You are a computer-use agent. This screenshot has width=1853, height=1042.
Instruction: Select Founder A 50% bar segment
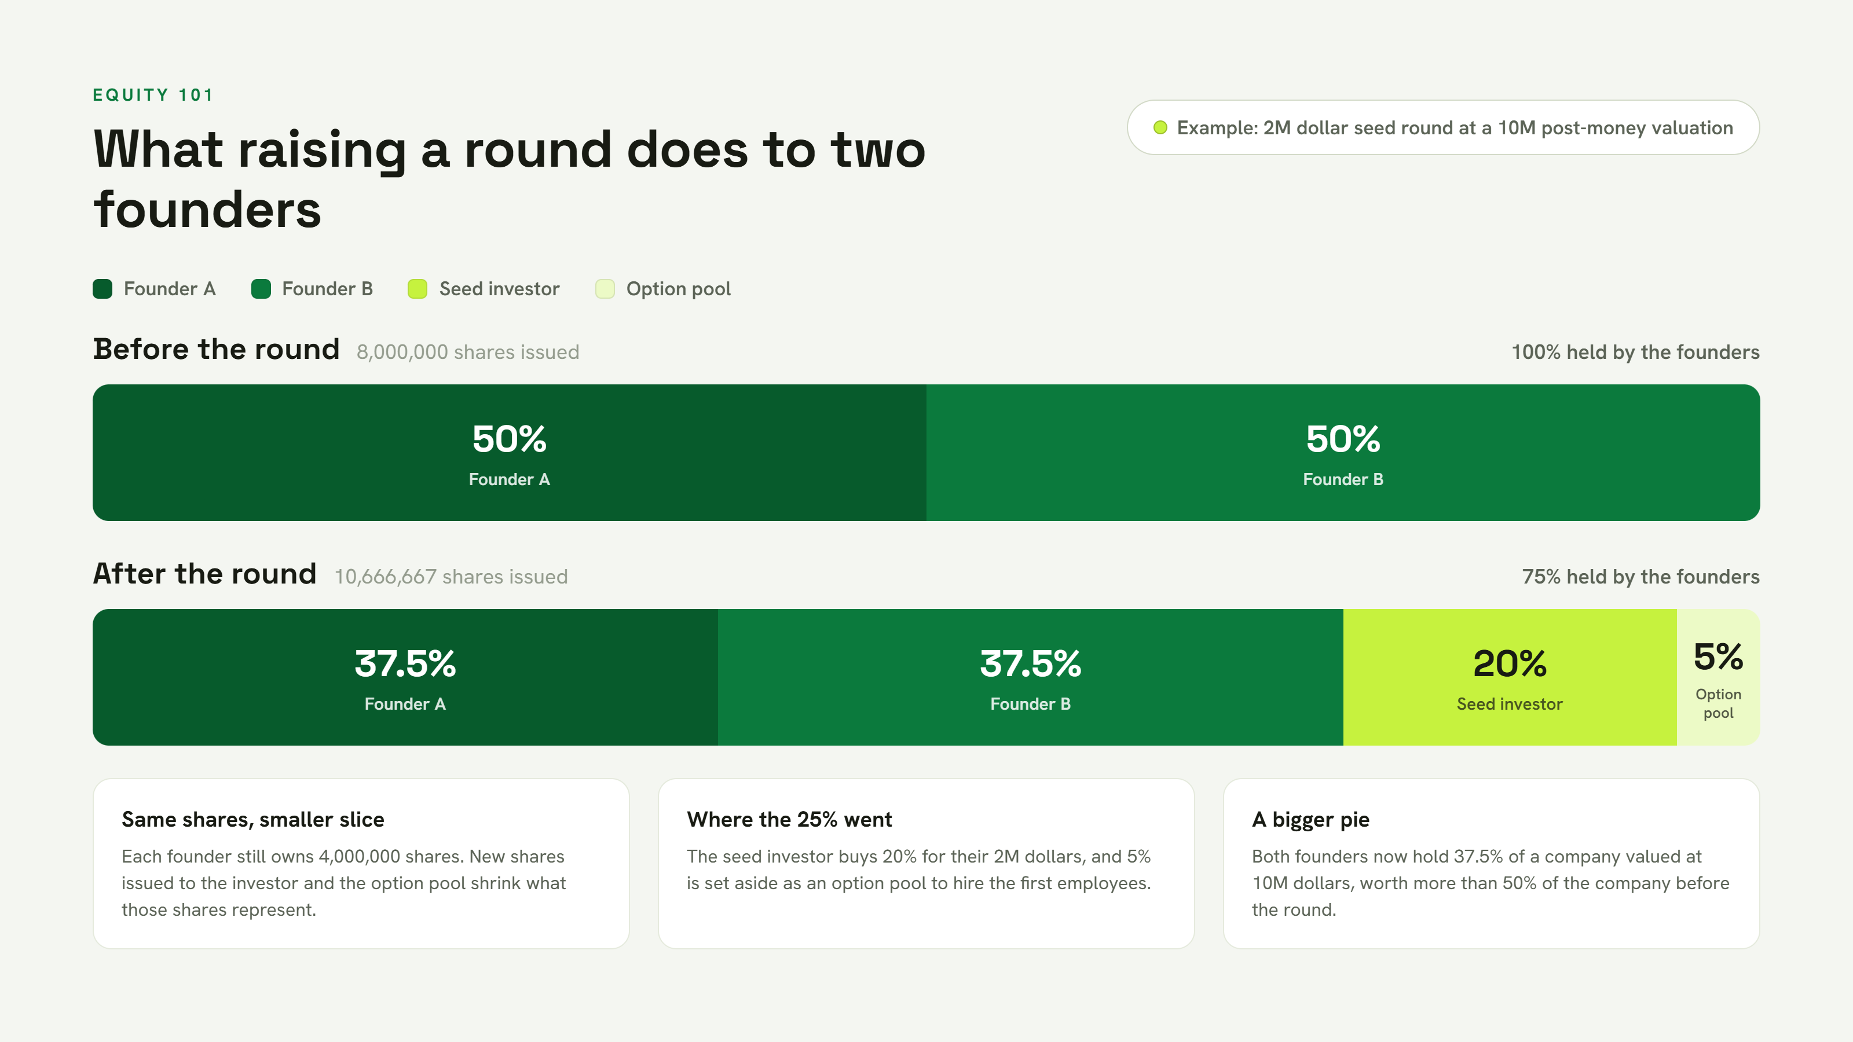point(510,452)
